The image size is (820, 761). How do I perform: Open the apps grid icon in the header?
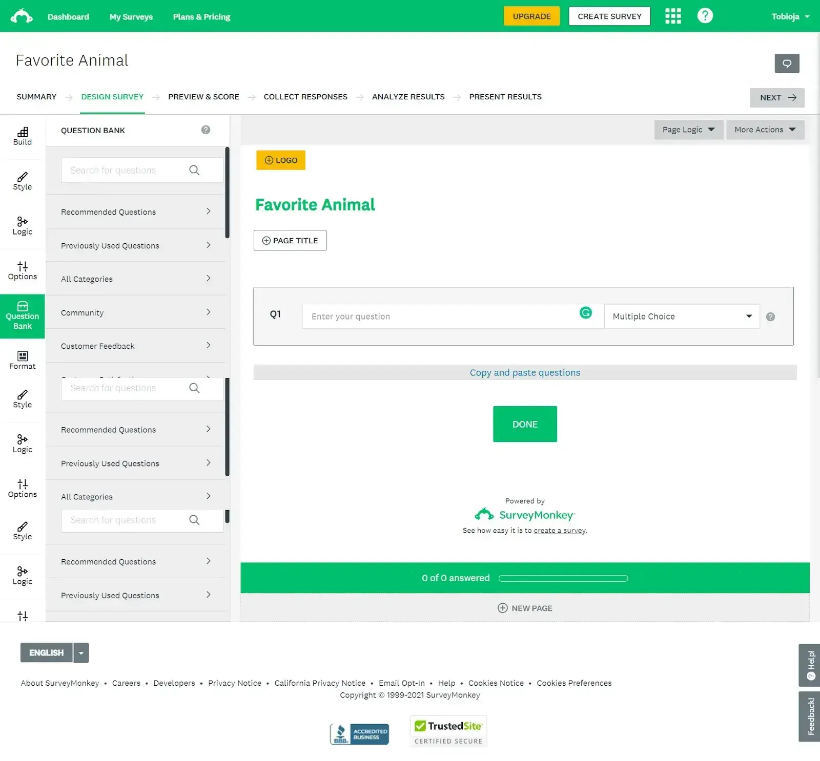pos(673,16)
